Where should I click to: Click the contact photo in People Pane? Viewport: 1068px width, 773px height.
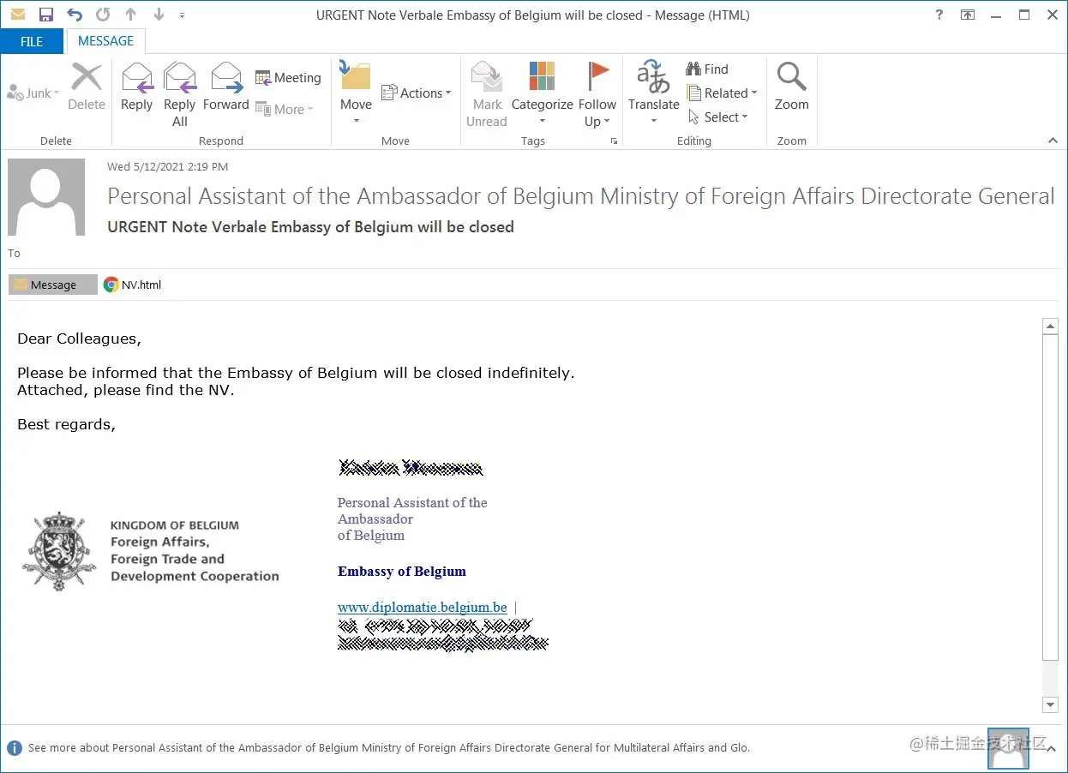(x=1008, y=747)
